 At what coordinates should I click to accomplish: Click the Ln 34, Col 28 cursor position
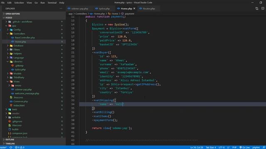point(197,147)
